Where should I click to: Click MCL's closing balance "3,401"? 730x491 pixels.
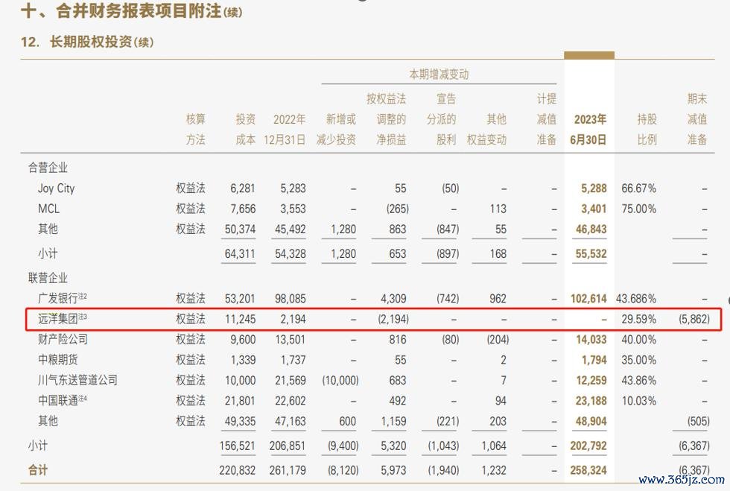[594, 209]
